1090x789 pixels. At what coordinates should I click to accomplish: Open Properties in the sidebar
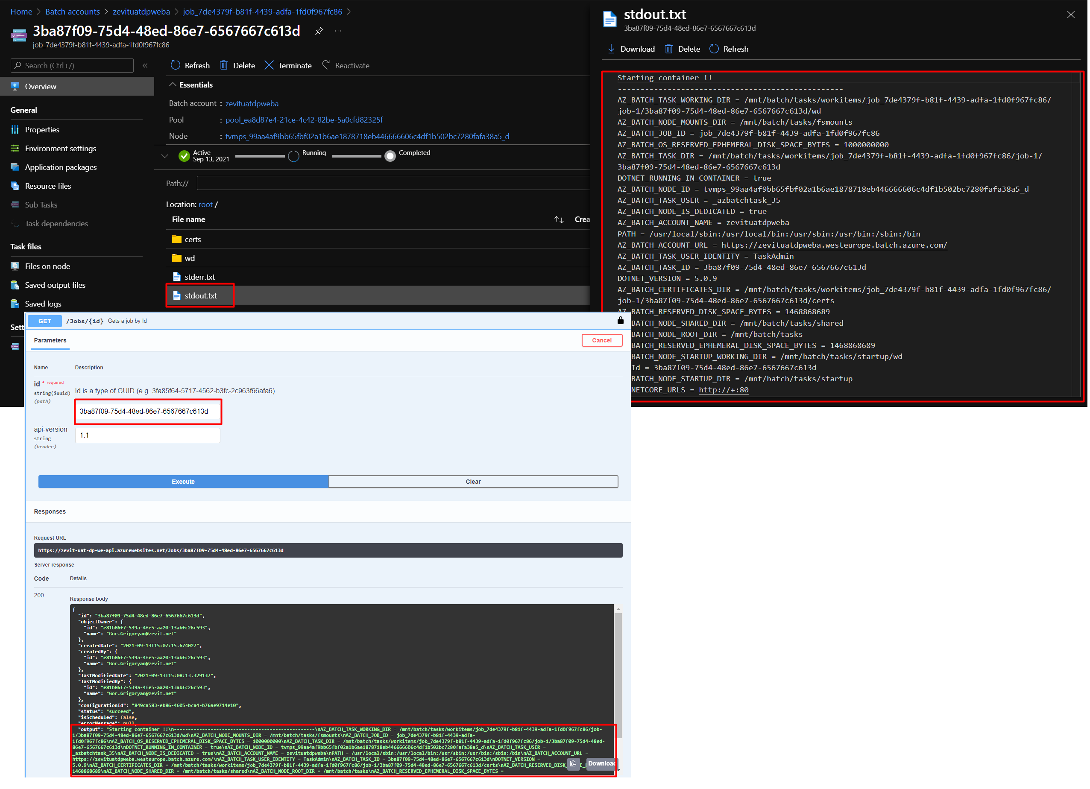[42, 130]
